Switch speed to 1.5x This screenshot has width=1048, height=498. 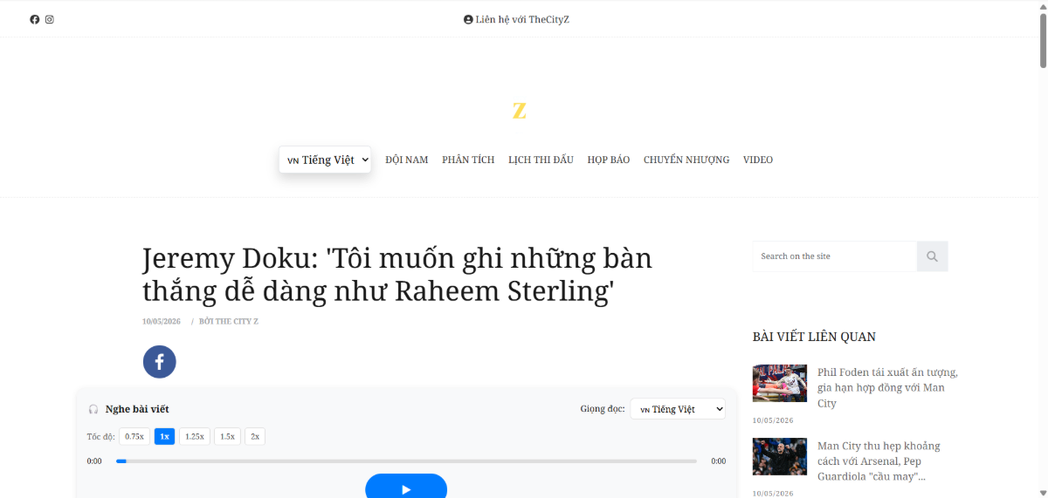click(227, 436)
